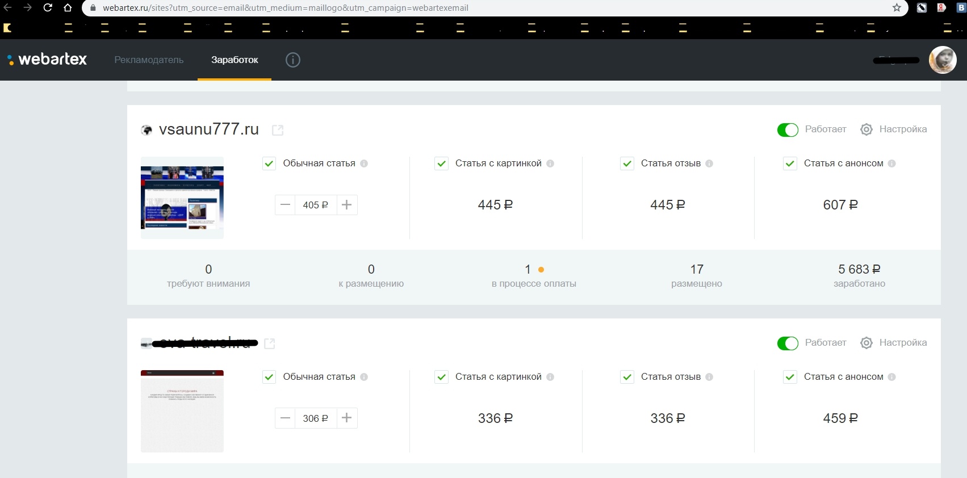Uncheck Статья с картинкой for vsaunu777.ru
The width and height of the screenshot is (967, 478).
[441, 163]
